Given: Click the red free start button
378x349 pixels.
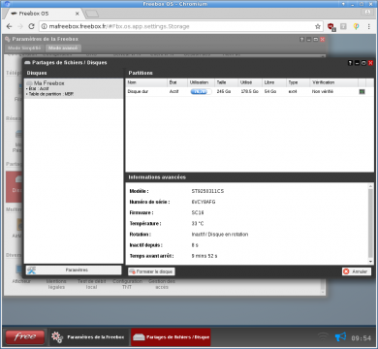Looking at the screenshot, I should [25, 337].
